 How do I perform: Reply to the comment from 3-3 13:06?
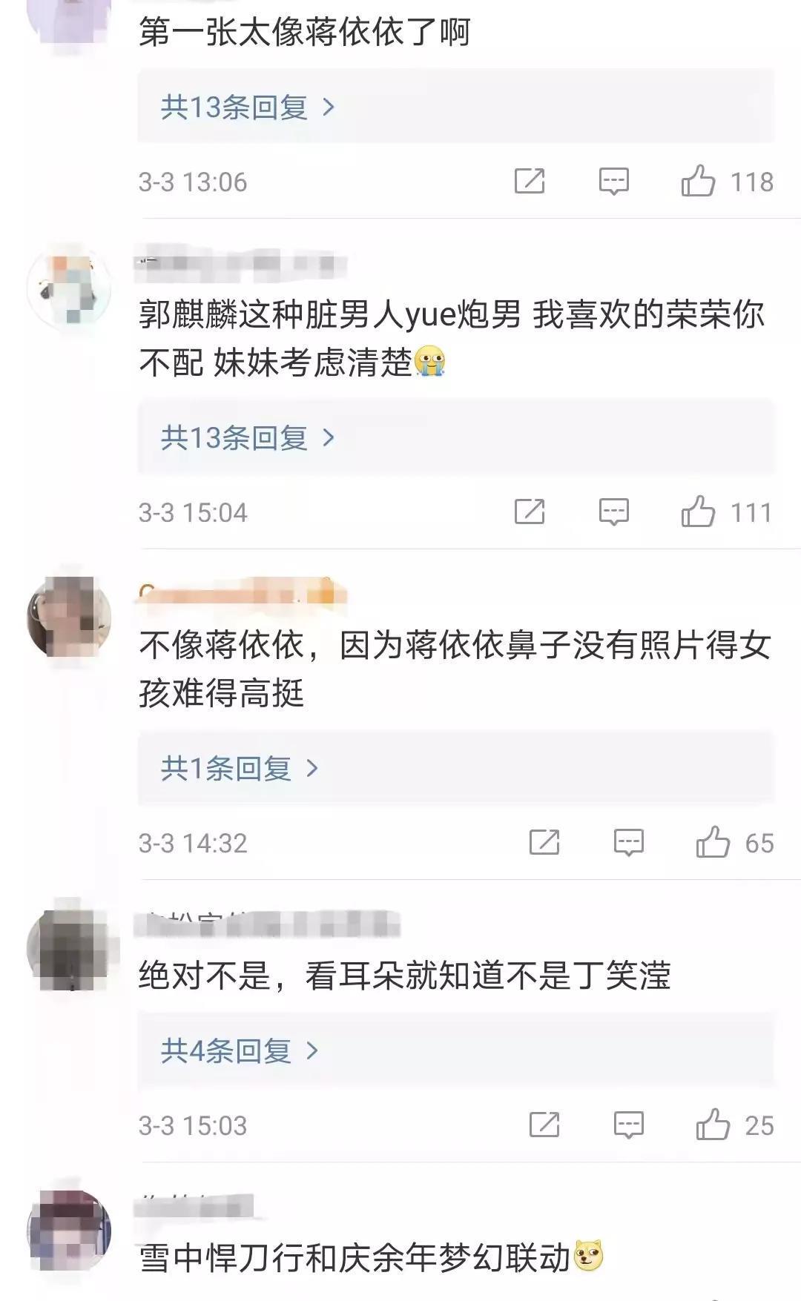click(x=614, y=181)
